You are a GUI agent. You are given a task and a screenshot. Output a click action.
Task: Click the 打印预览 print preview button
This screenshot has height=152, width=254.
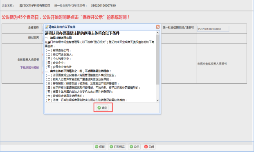117,147
